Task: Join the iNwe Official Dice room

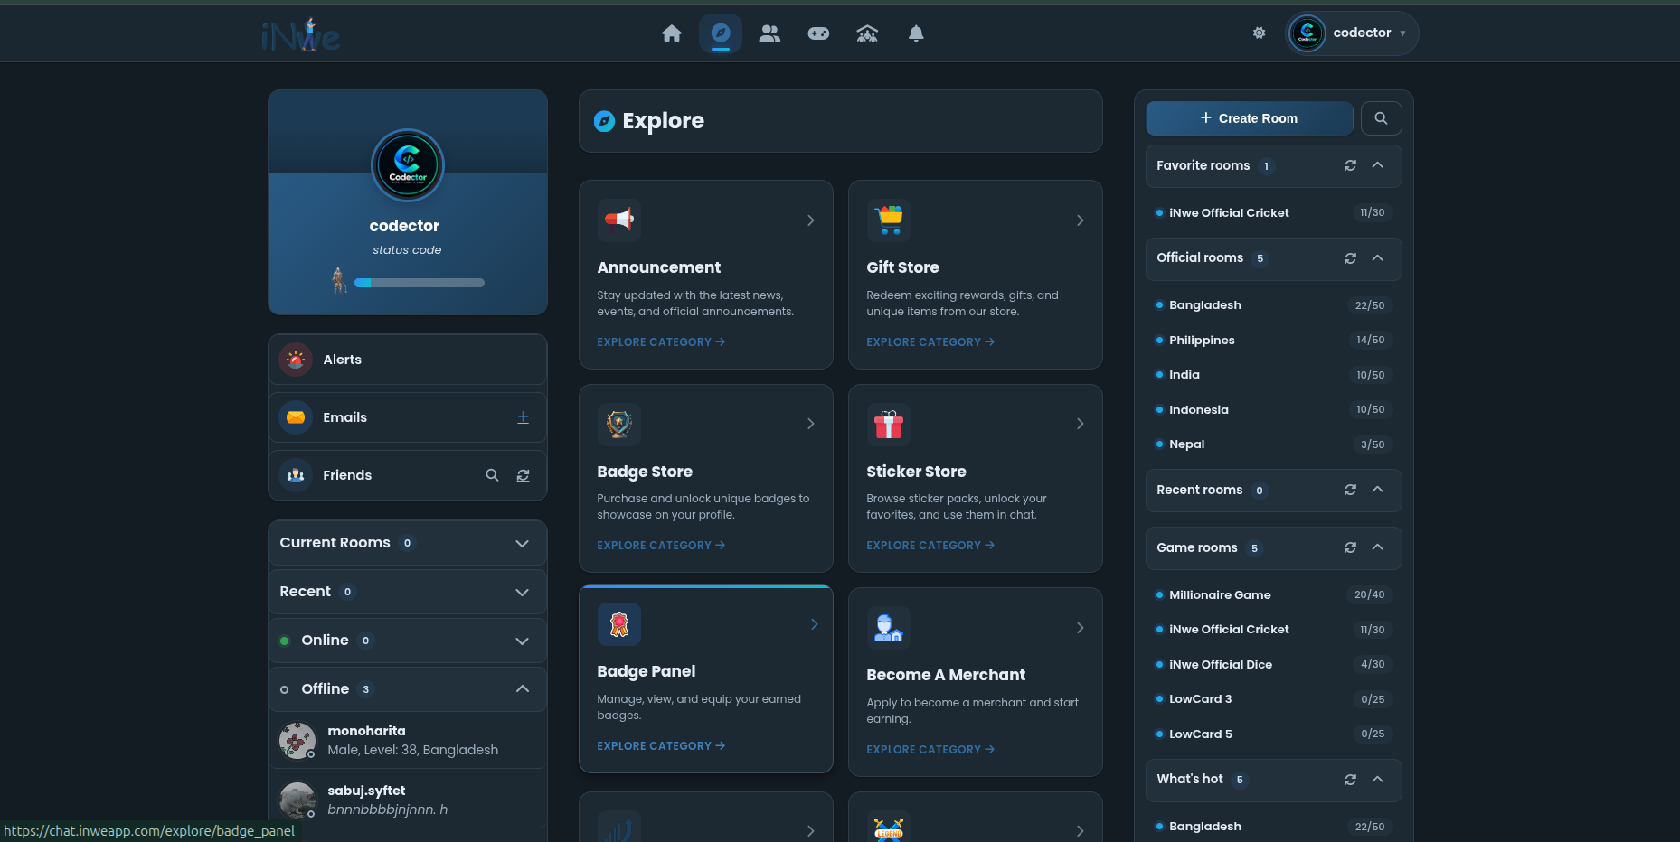Action: point(1273,664)
